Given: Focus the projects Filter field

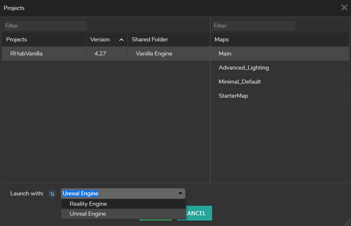Looking at the screenshot, I should [45, 26].
